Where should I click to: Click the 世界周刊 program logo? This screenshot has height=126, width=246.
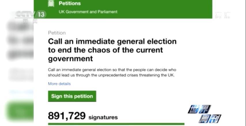tap(205, 113)
